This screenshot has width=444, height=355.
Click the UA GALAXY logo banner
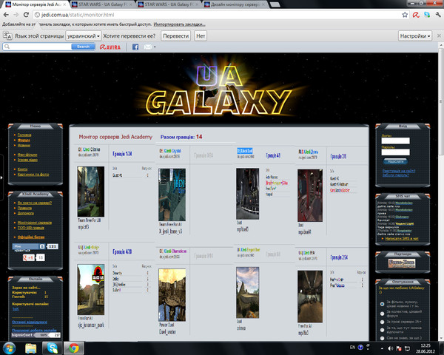pos(218,90)
